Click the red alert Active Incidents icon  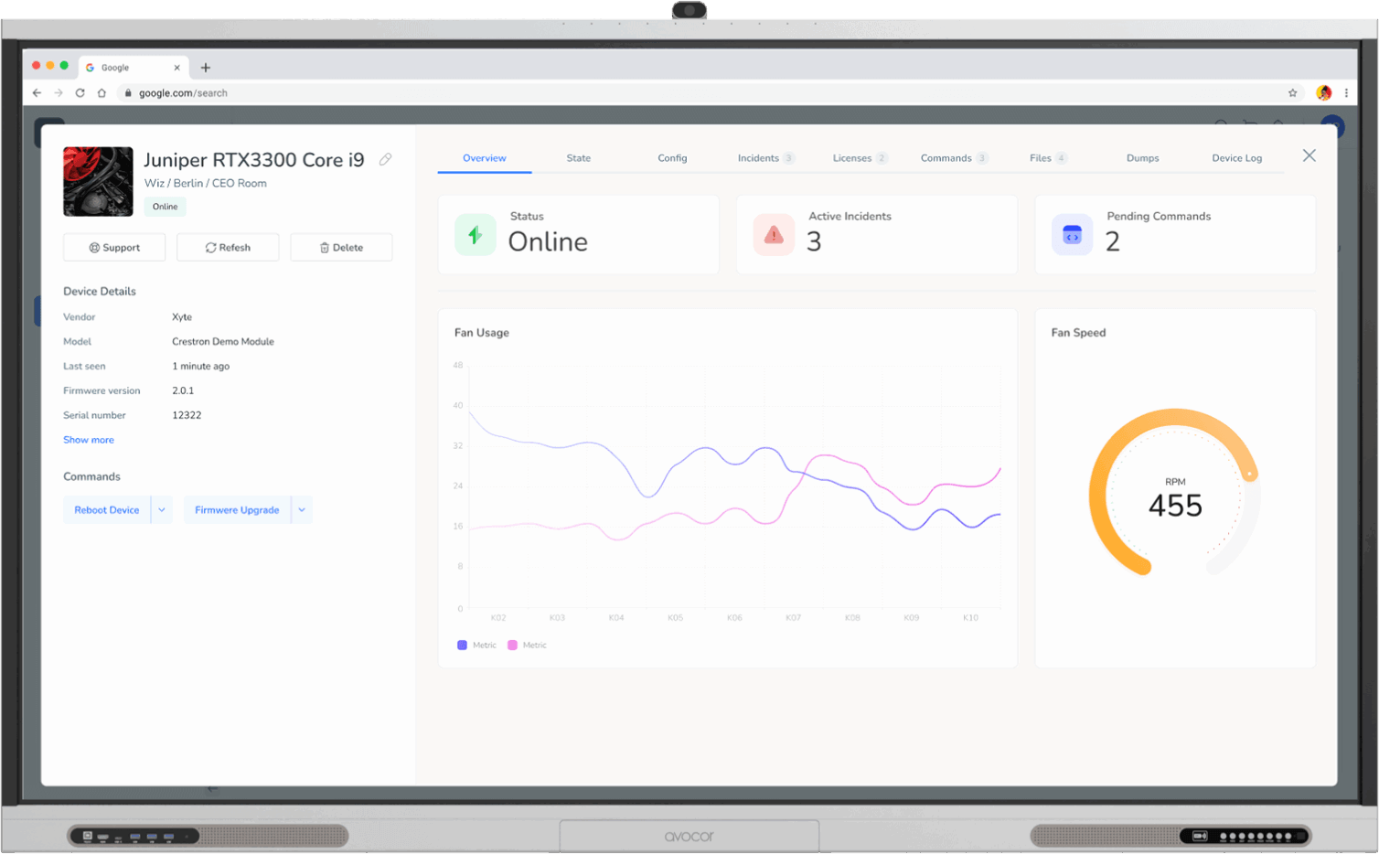774,235
